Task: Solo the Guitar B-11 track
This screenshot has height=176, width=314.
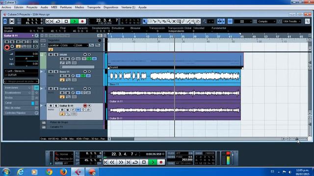Action: point(56,106)
